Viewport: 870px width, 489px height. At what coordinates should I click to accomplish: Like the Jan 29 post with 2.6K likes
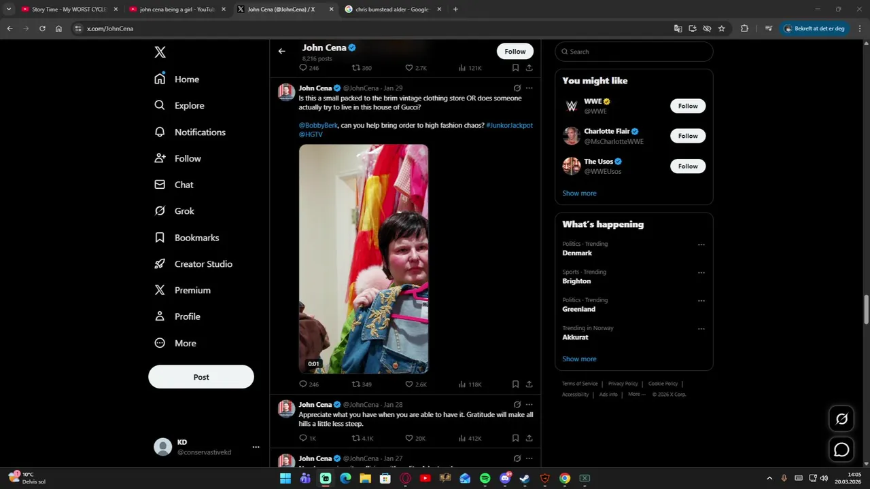[x=416, y=384]
